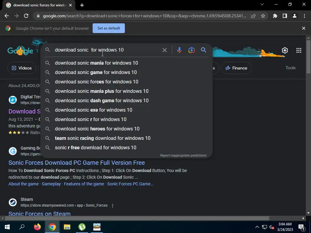Open search Tools options
This screenshot has height=233, width=311.
click(x=290, y=68)
